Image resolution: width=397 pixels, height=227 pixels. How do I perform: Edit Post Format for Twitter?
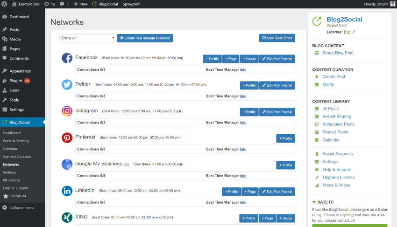277,85
